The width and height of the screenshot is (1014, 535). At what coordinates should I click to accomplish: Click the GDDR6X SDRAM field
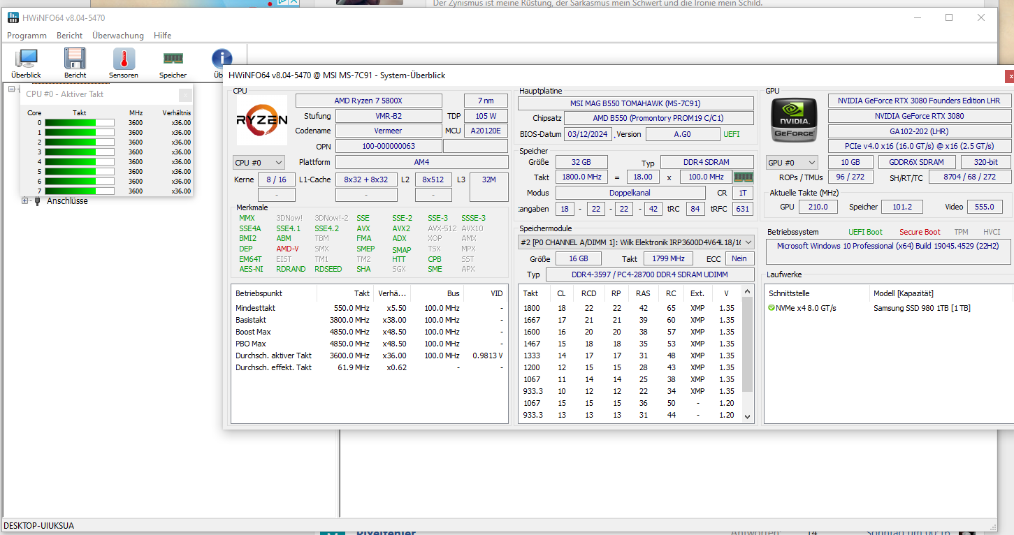tap(916, 162)
